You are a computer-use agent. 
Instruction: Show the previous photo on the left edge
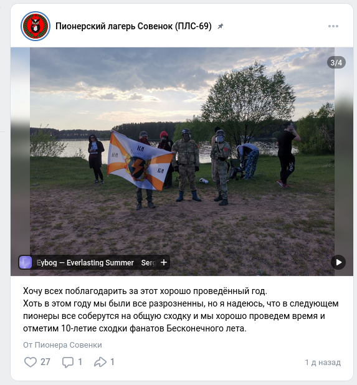(x=20, y=161)
